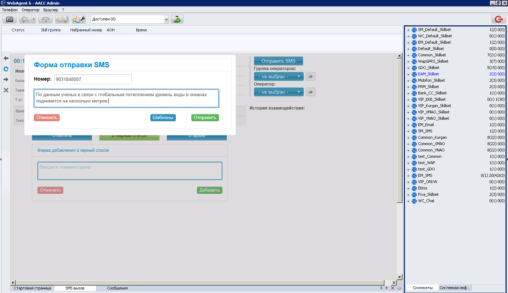Click the hang up phone toolbar icon
The image size is (508, 293).
(45, 19)
